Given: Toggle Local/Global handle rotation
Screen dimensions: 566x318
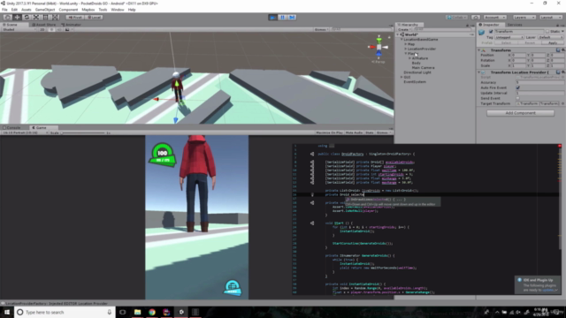Looking at the screenshot, I should (95, 18).
